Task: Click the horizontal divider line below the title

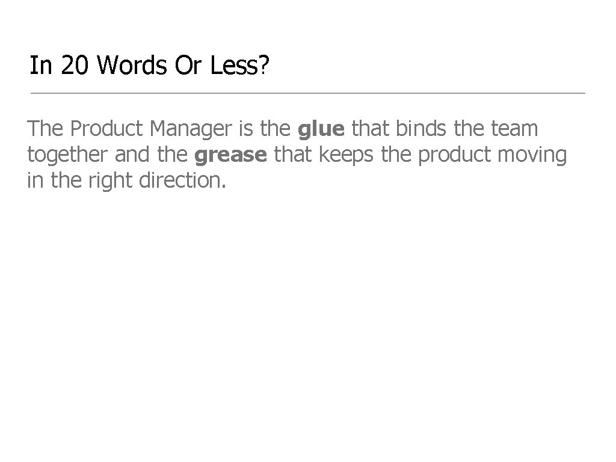Action: click(x=308, y=93)
